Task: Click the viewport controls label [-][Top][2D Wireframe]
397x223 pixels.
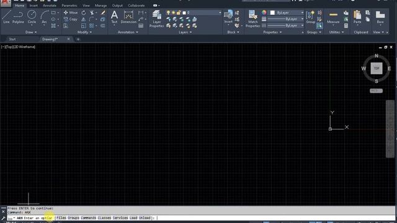Action: click(18, 47)
